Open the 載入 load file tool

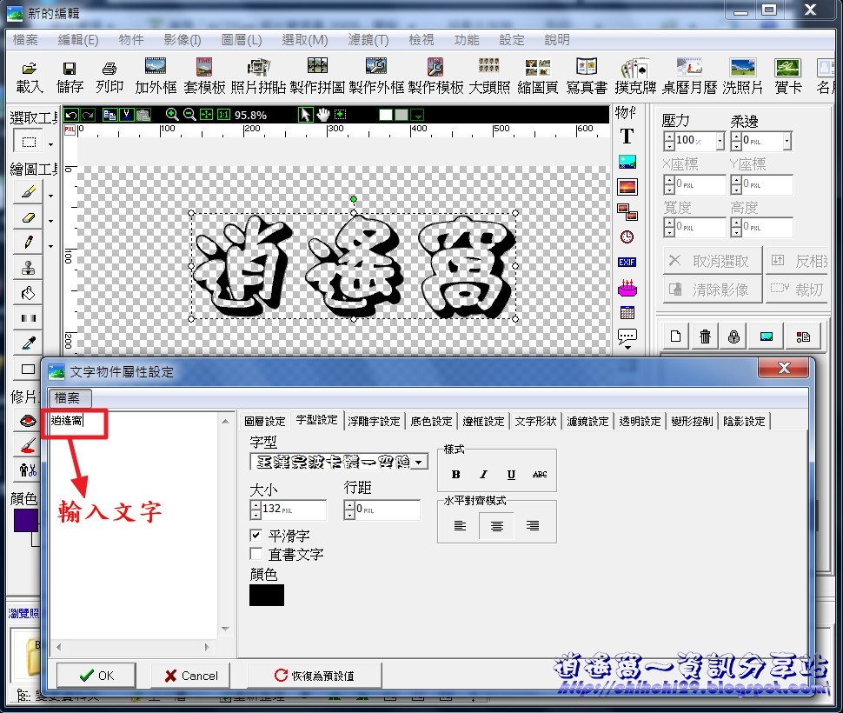pyautogui.click(x=29, y=77)
